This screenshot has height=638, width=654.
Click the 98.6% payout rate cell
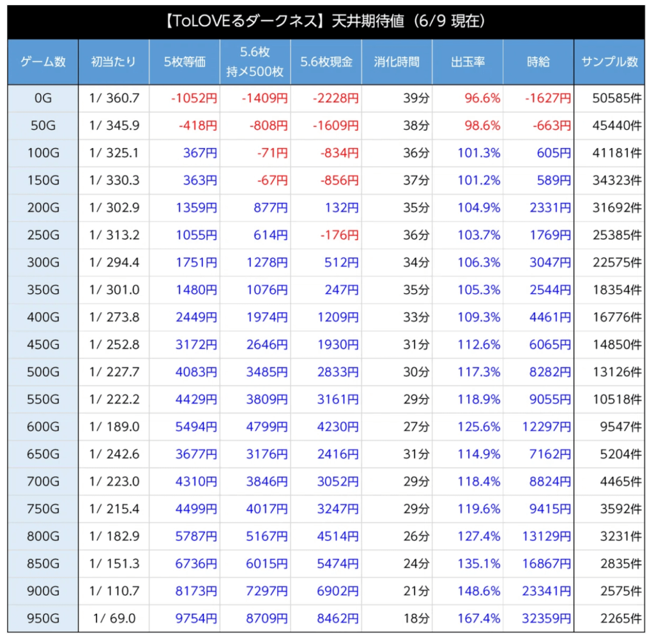(468, 126)
